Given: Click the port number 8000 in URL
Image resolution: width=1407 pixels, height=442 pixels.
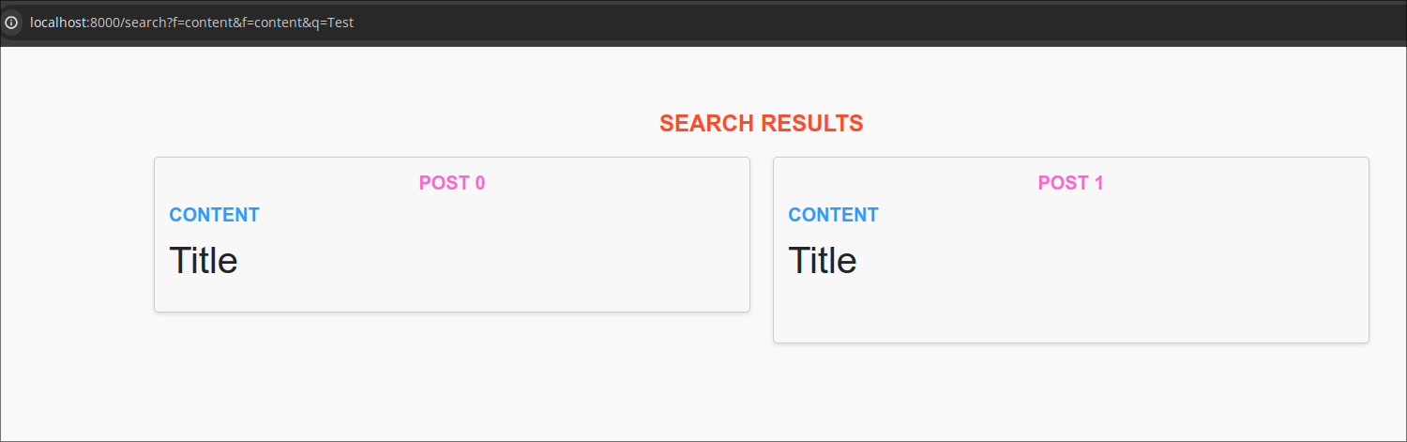Looking at the screenshot, I should point(103,23).
